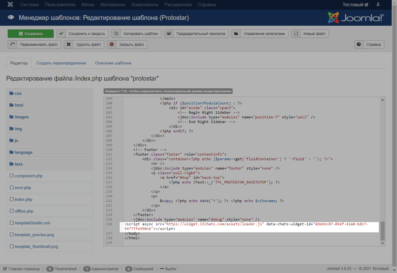Click Сохранить и закрыть button

pos(82,34)
